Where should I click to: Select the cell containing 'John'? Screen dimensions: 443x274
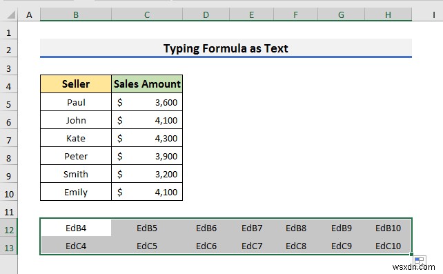pyautogui.click(x=76, y=120)
